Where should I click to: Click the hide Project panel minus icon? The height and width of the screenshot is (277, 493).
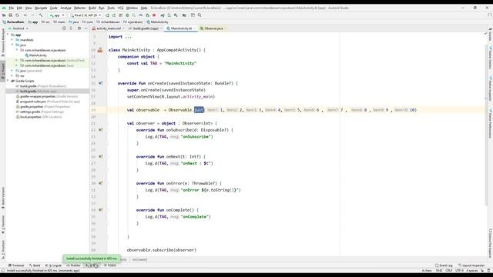tap(86, 28)
